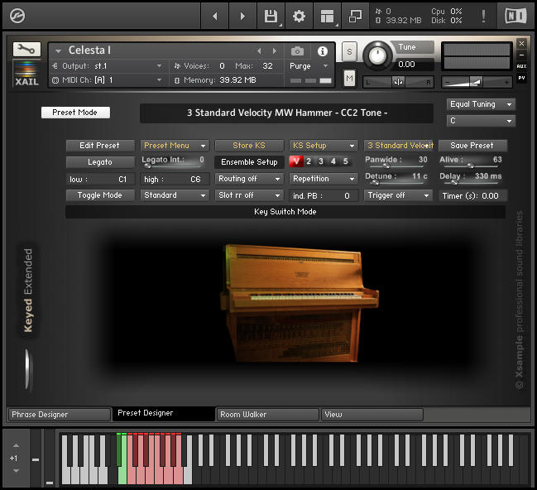Open the workspace layout panel icon

327,16
